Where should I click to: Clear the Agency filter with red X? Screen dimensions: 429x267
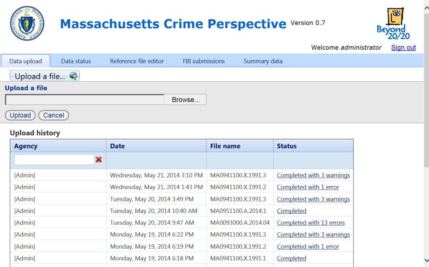click(x=99, y=159)
